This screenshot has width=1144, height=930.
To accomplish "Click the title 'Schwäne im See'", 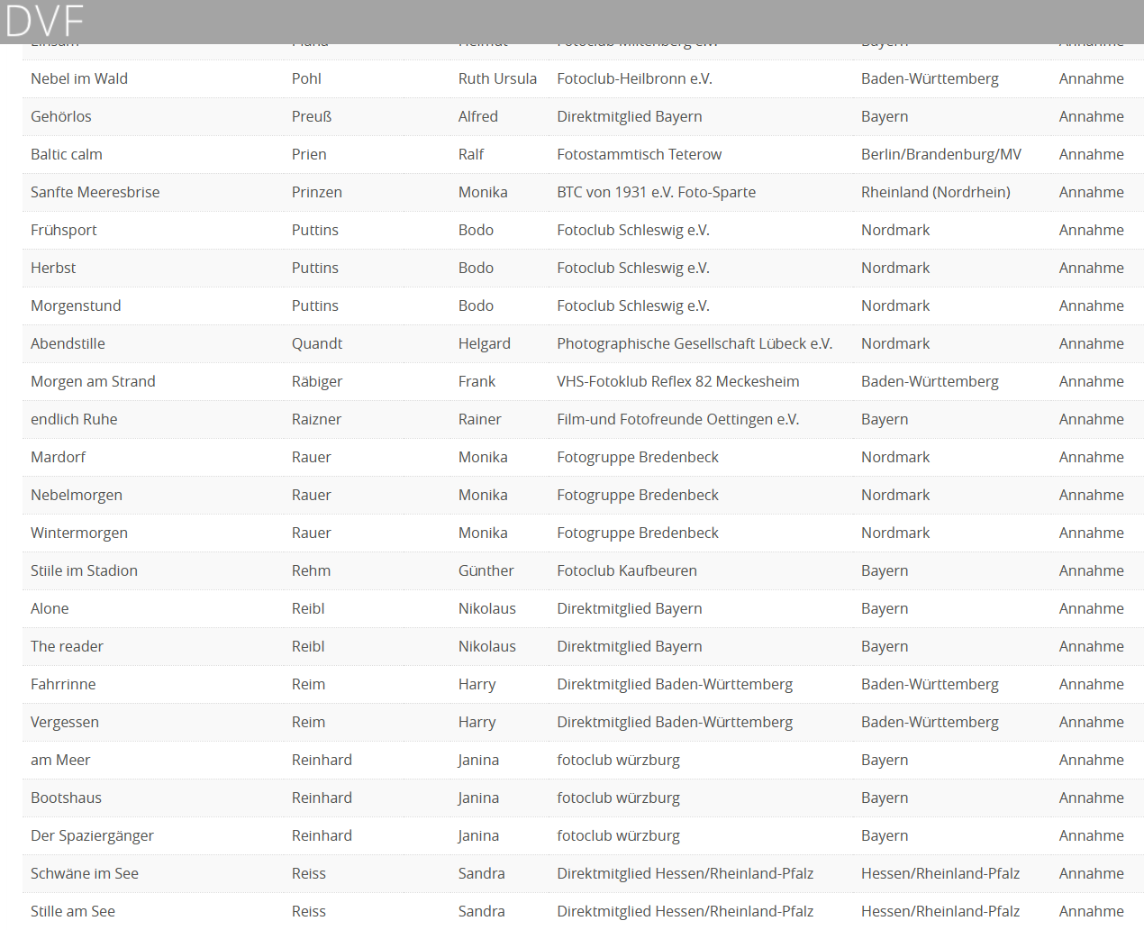I will coord(85,873).
